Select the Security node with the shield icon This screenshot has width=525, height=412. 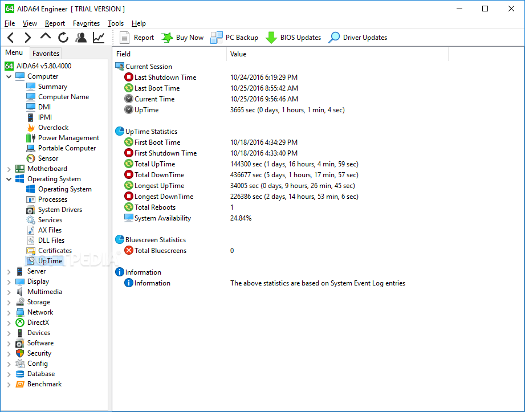click(34, 353)
